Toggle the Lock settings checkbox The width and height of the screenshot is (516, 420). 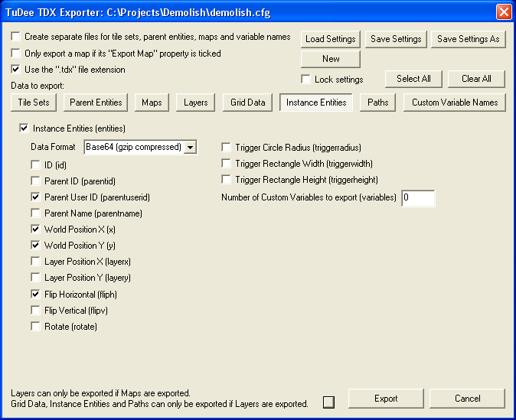(x=305, y=79)
